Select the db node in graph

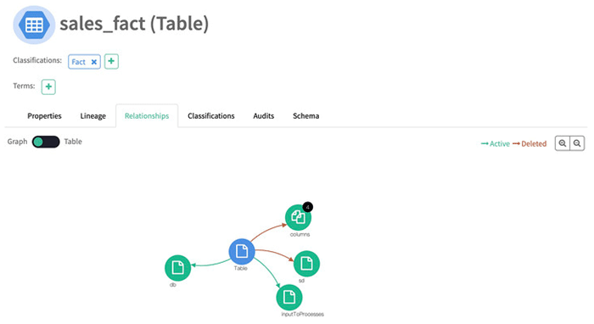pos(177,268)
